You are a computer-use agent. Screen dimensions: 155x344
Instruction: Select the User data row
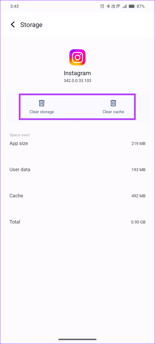(x=77, y=169)
